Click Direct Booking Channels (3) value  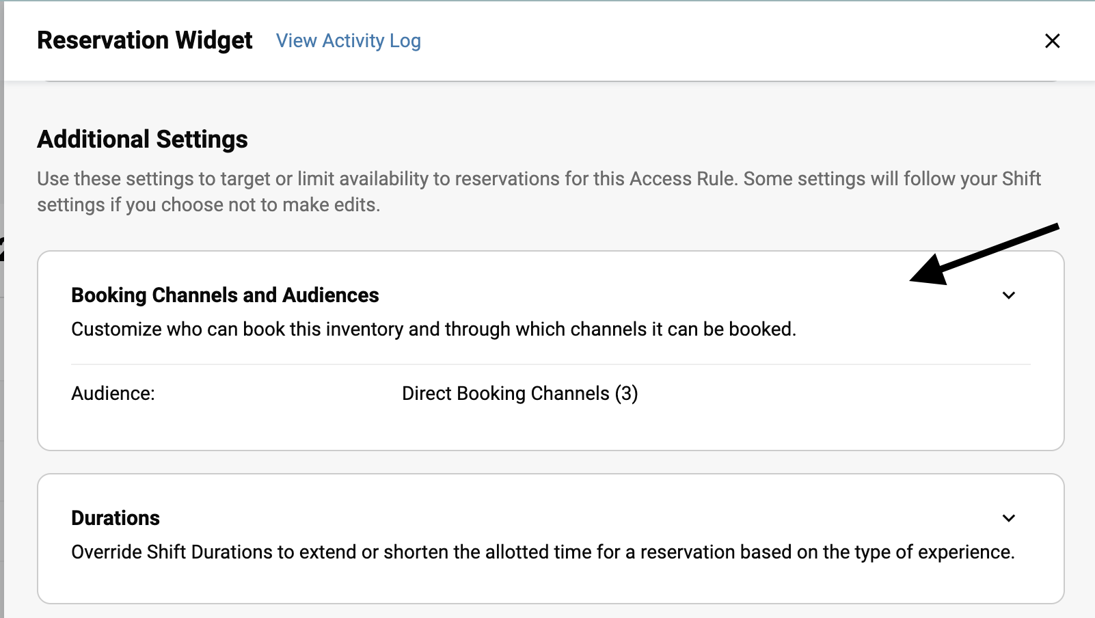(519, 394)
